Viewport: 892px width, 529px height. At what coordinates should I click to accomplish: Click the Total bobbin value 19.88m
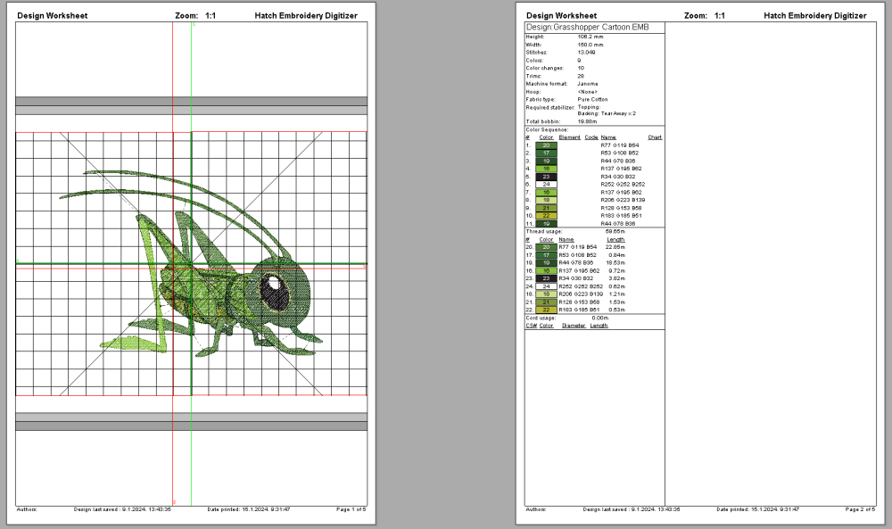[587, 121]
